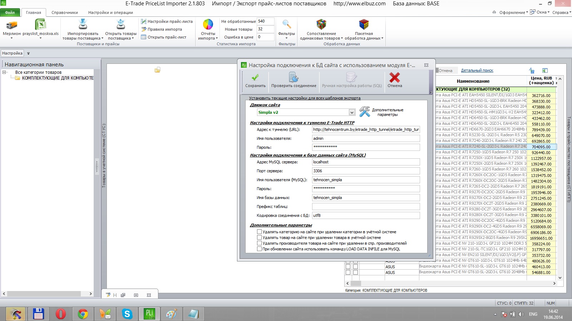Screen dimensions: 572x321
Task: Open the prayslist_moskva.xls Excel icon
Action: (x=40, y=25)
